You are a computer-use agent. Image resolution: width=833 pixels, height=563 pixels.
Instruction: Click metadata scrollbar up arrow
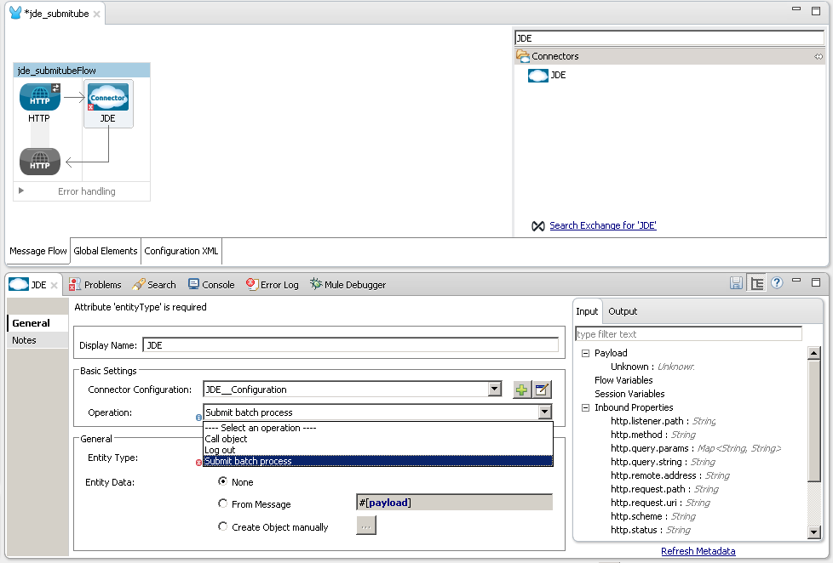(814, 354)
